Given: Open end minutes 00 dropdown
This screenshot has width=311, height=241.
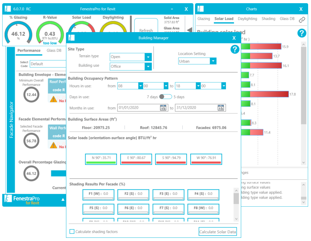Looking at the screenshot, I should click(x=224, y=86).
